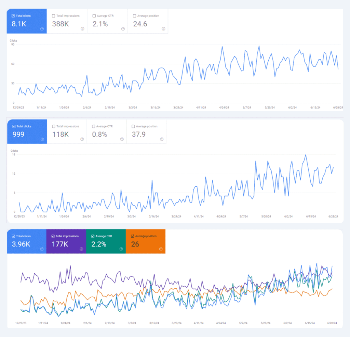Open help tooltip for the 8.1K Total clicks metric

[42, 29]
